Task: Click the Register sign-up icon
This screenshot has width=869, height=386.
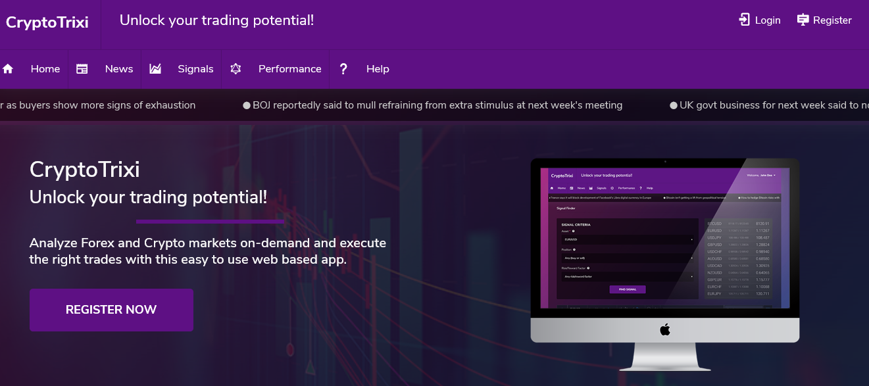Action: point(803,20)
